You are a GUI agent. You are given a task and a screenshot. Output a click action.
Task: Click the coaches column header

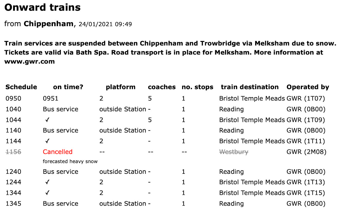click(x=162, y=87)
